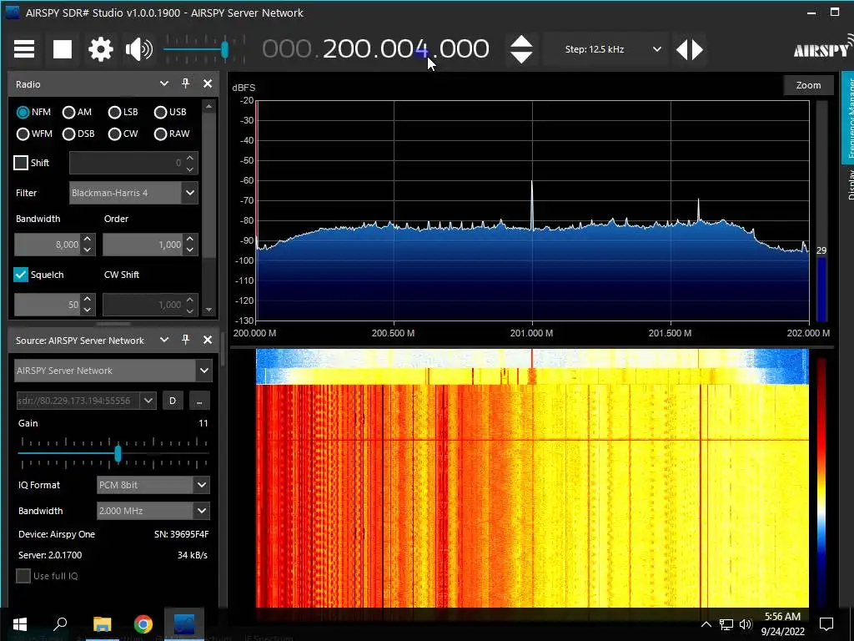Click the spectrum level slider labeled 29

821,213
